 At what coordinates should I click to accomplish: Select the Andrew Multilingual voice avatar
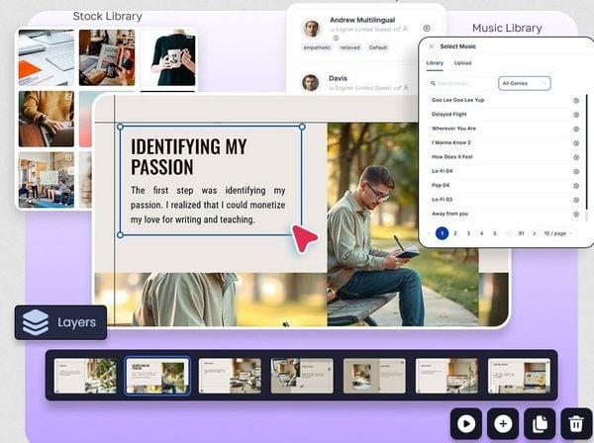point(312,29)
